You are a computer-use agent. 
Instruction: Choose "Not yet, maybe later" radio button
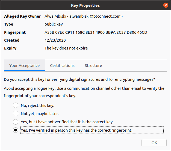pyautogui.click(x=16, y=114)
